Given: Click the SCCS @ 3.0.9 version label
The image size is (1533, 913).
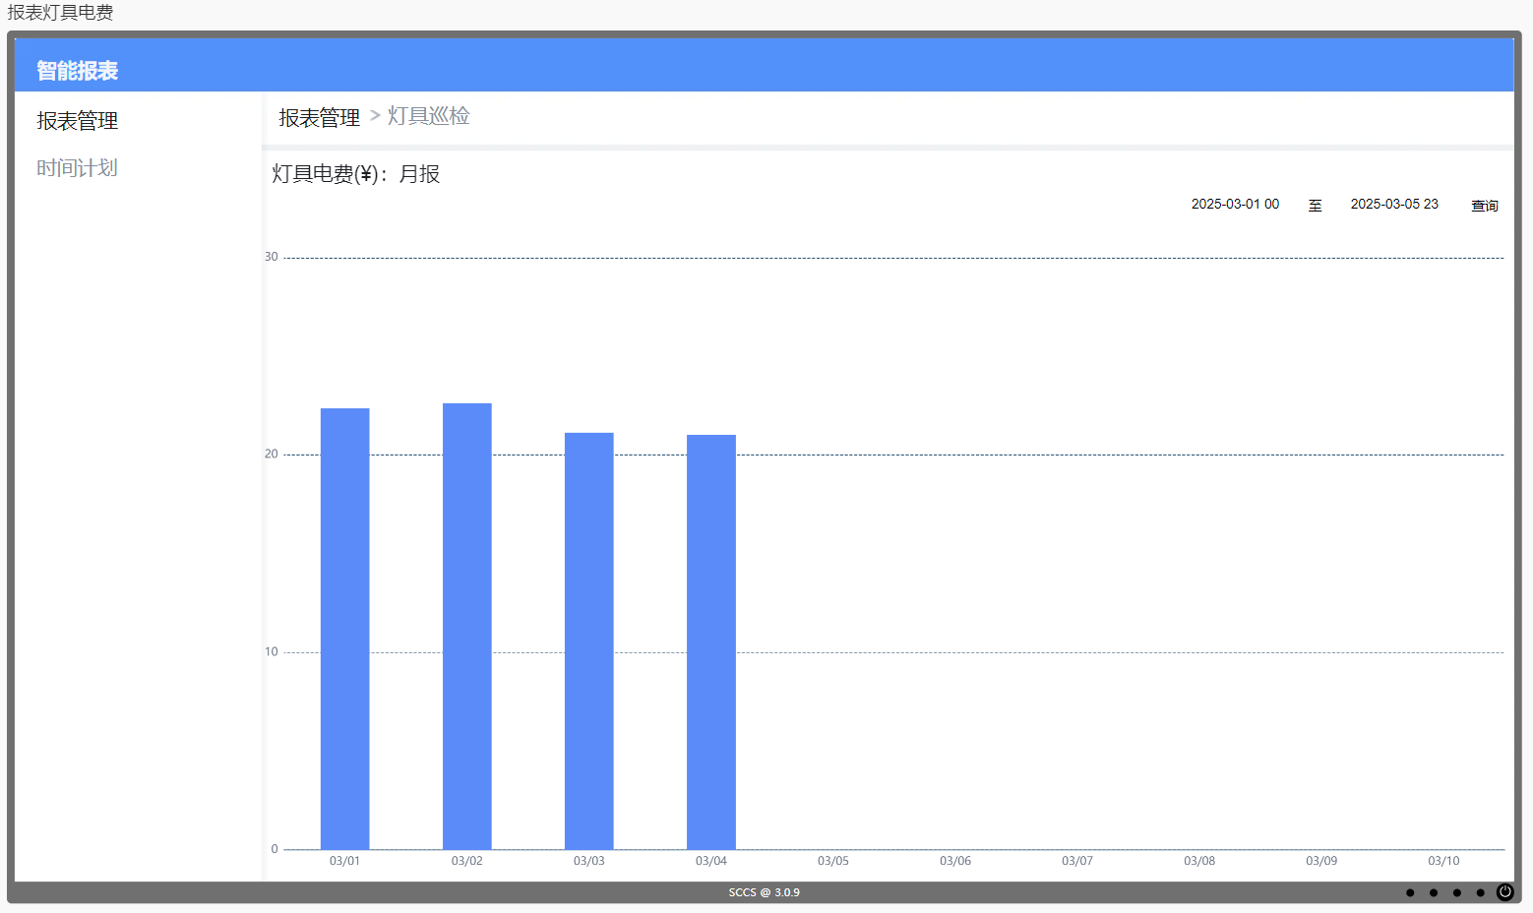Looking at the screenshot, I should tap(765, 893).
